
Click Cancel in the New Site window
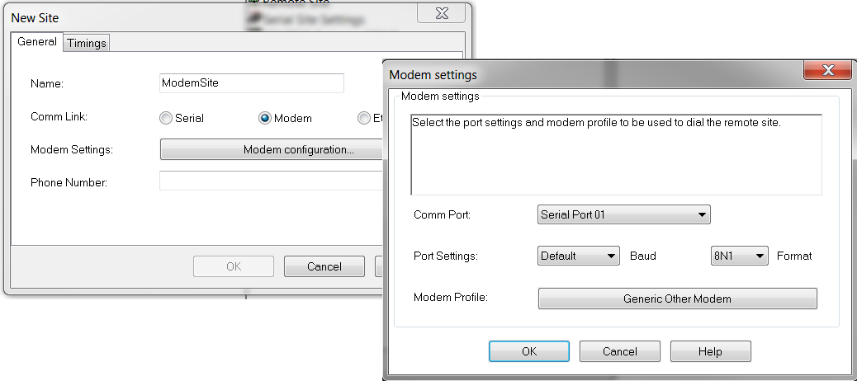[324, 266]
